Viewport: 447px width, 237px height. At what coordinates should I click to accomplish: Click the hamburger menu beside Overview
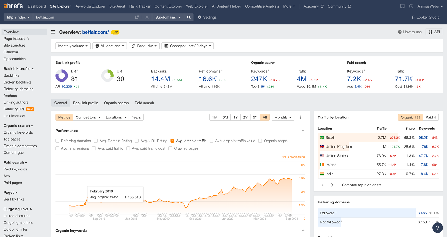click(53, 32)
